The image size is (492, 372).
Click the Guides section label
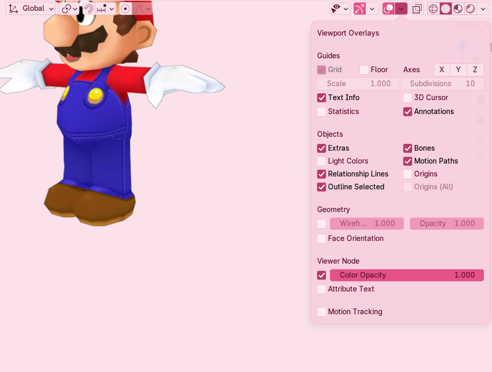click(x=329, y=56)
